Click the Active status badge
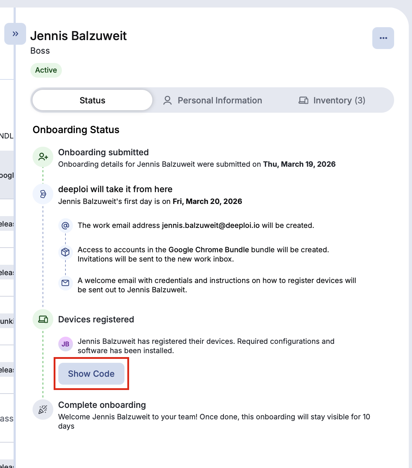Viewport: 412px width, 468px height. [46, 70]
